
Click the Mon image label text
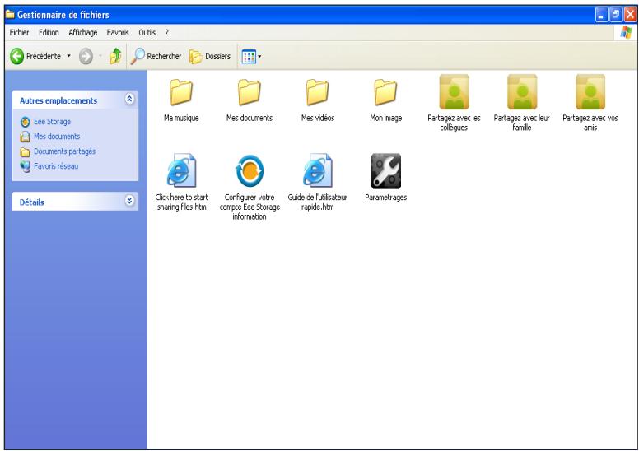[386, 118]
